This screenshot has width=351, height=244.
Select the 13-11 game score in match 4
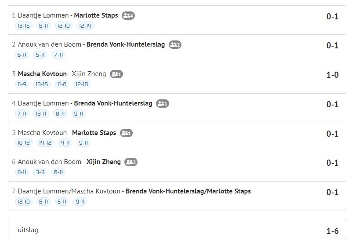[41, 113]
